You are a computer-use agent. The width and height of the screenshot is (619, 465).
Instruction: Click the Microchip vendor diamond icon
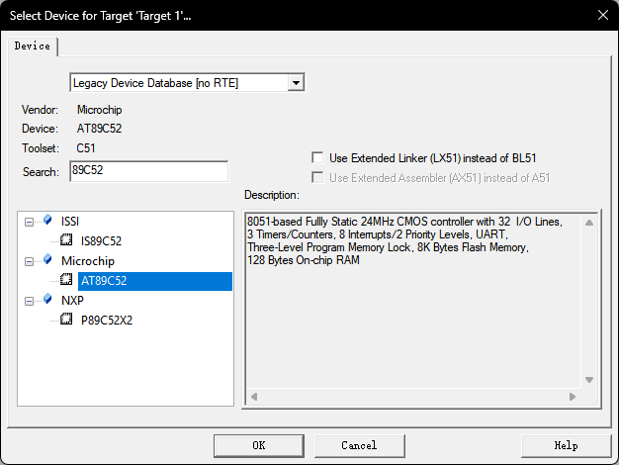[x=47, y=260]
